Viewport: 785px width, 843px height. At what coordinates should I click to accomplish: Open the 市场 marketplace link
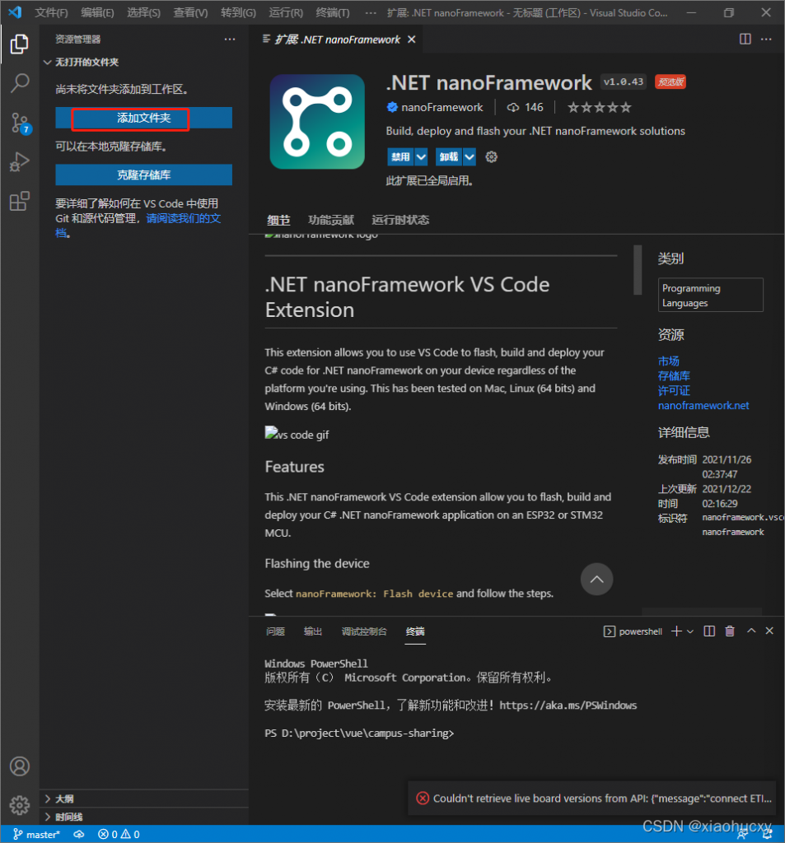click(669, 361)
